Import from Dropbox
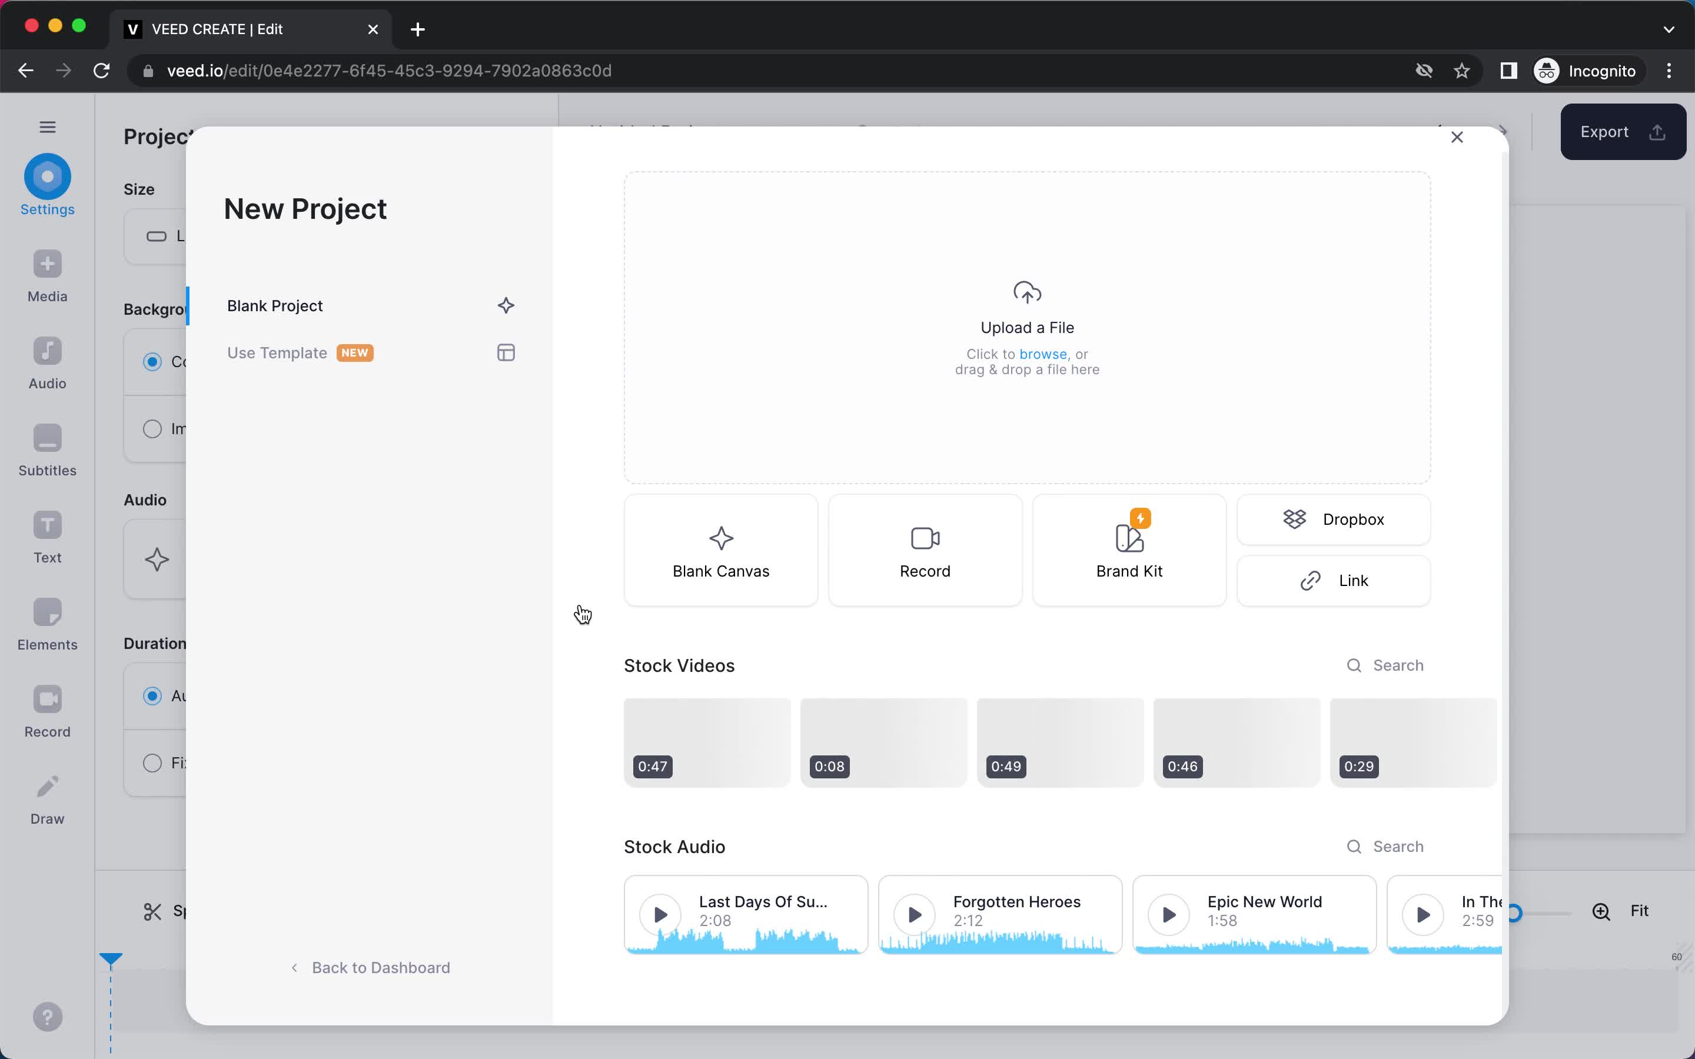 click(x=1334, y=519)
